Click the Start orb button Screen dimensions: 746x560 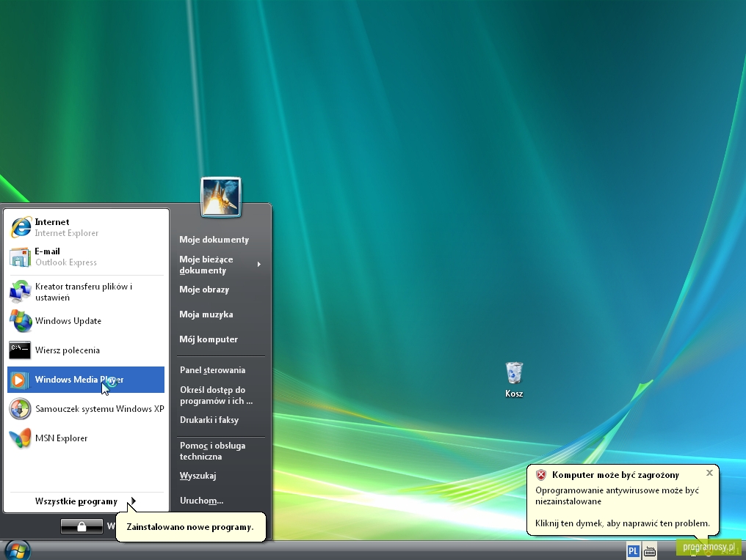point(18,550)
